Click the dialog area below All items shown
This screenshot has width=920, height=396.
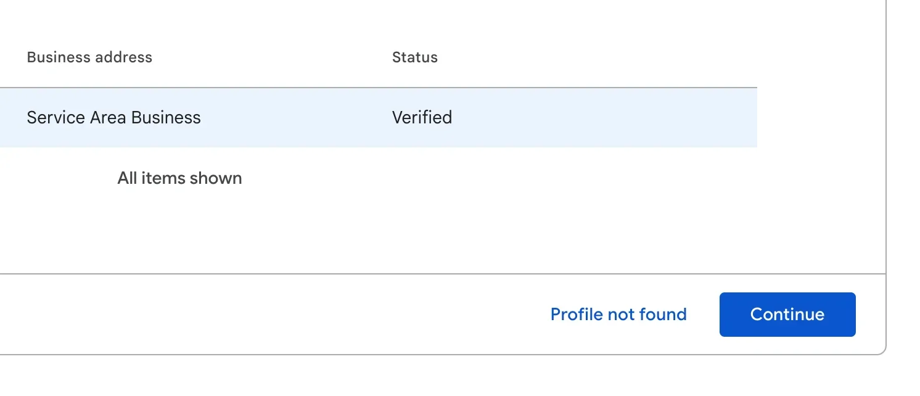click(370, 228)
